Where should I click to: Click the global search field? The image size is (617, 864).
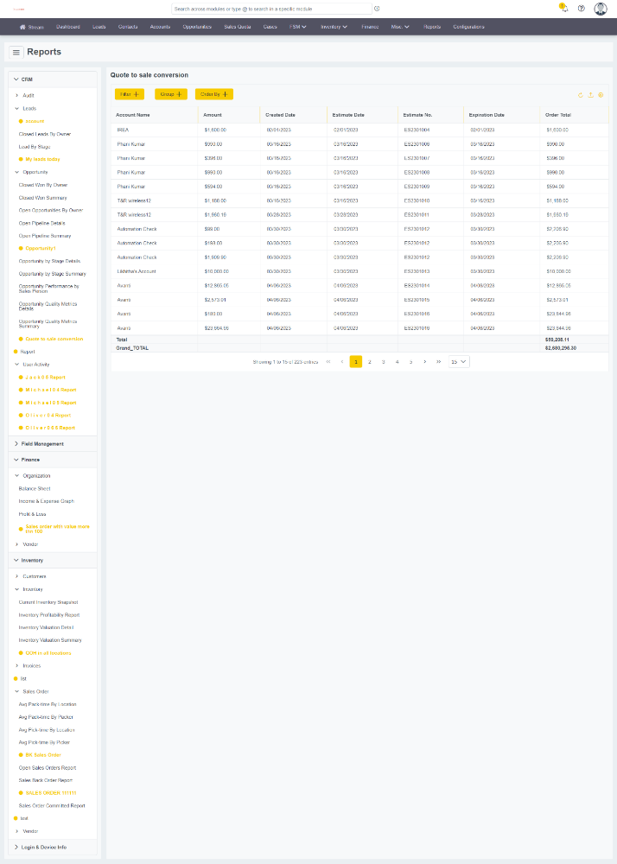(x=271, y=9)
